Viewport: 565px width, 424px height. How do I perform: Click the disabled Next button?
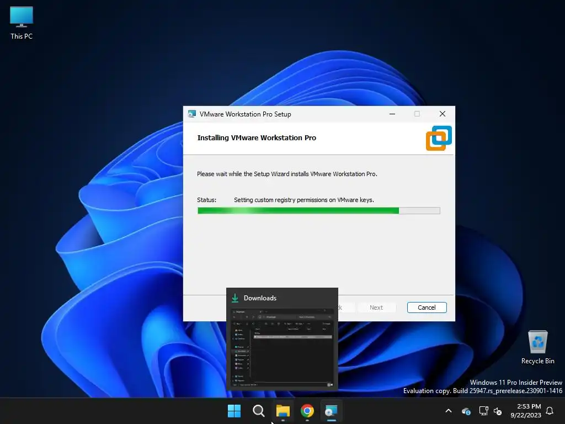tap(376, 308)
